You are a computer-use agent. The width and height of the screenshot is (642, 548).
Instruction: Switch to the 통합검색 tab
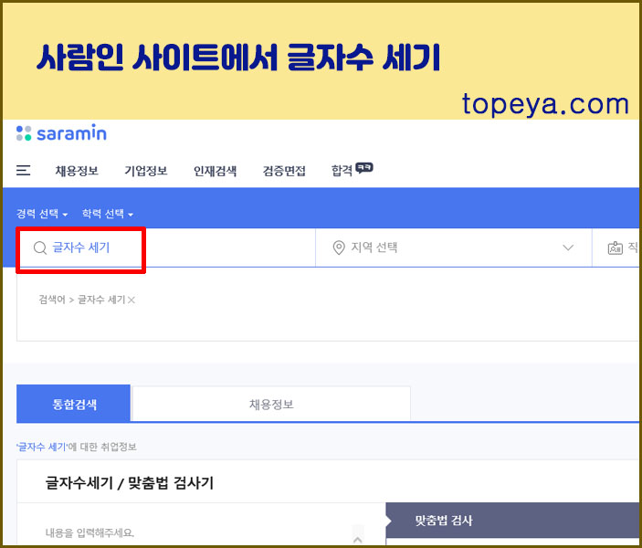coord(74,404)
